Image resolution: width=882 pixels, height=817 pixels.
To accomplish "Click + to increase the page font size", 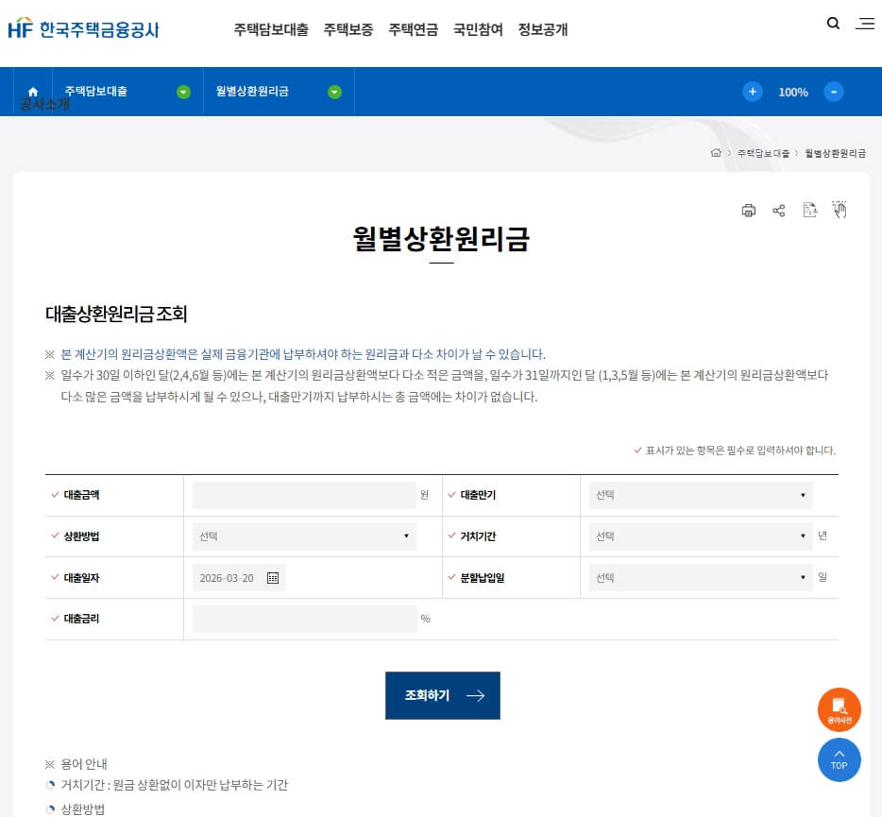I will pos(753,92).
